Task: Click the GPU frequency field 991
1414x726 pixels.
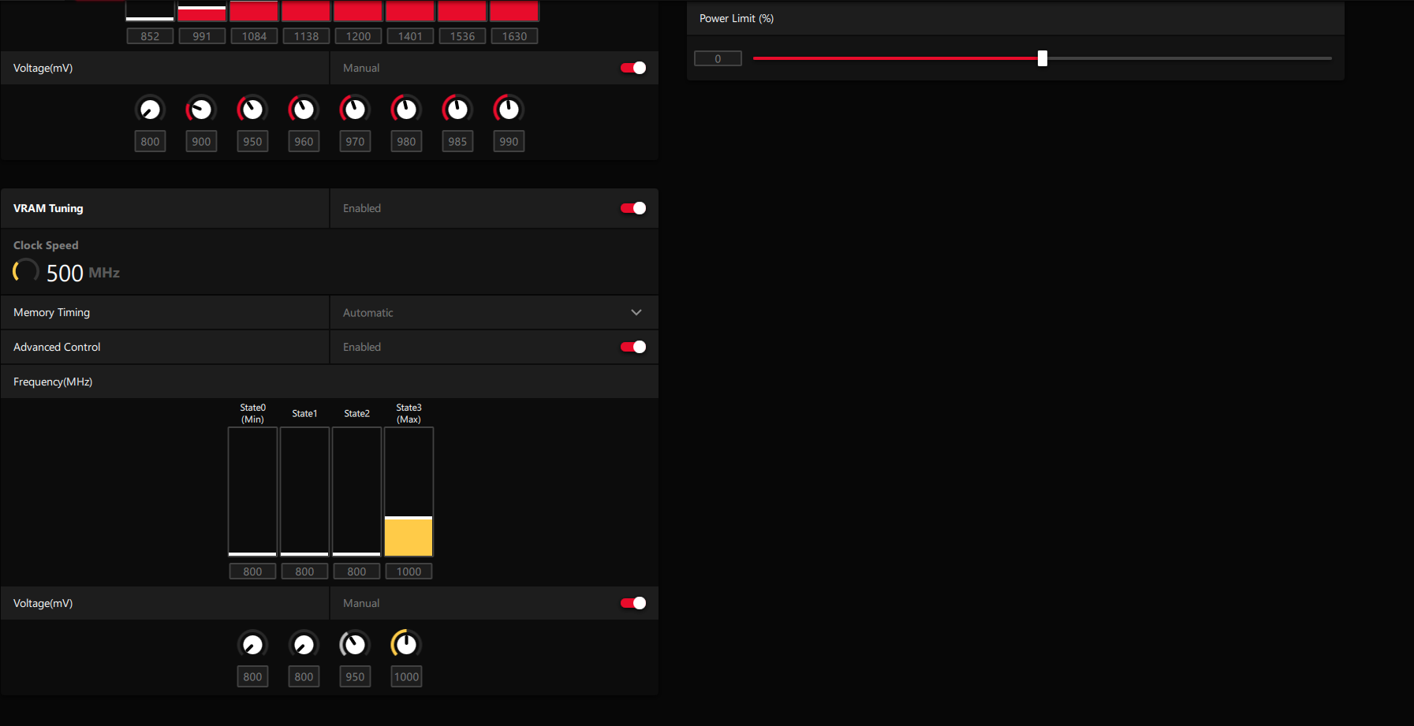Action: point(202,36)
